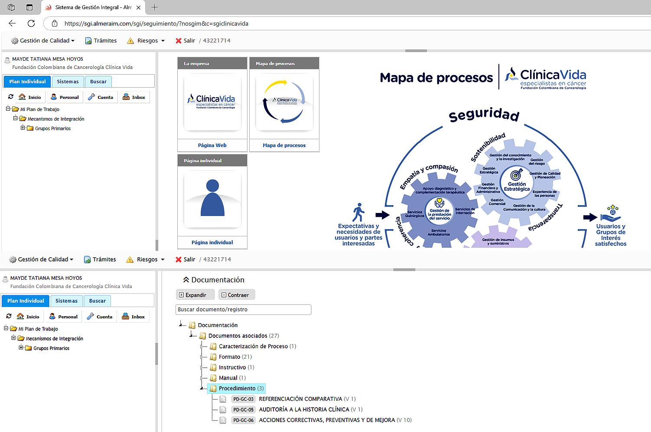Click the person silhouette Página individual thumbnail
Viewport: 651px width, 432px height.
click(212, 200)
